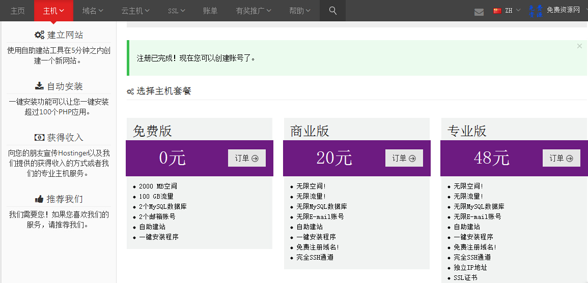Image resolution: width=588 pixels, height=283 pixels.
Task: Click the 建立网站 gears icon
Action: (39, 35)
